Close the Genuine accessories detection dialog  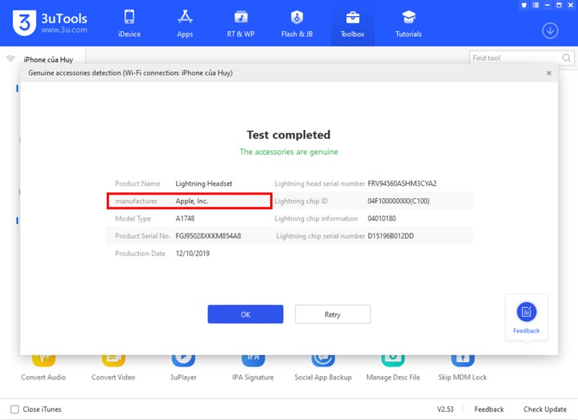(x=549, y=73)
